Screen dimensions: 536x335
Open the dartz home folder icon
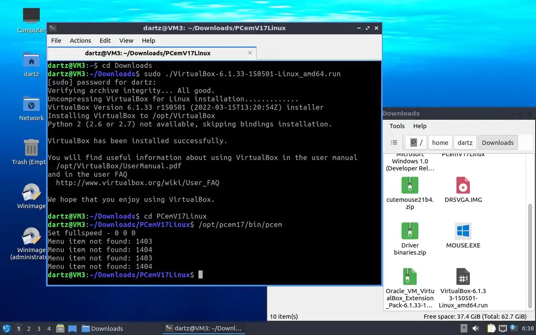coord(31,64)
